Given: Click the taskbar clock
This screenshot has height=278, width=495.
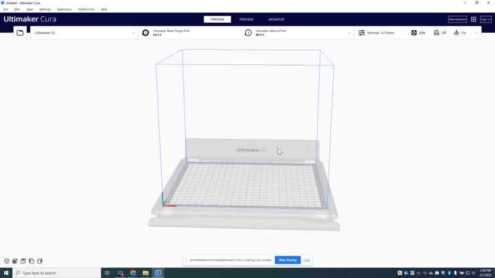Looking at the screenshot, I should click(x=485, y=273).
